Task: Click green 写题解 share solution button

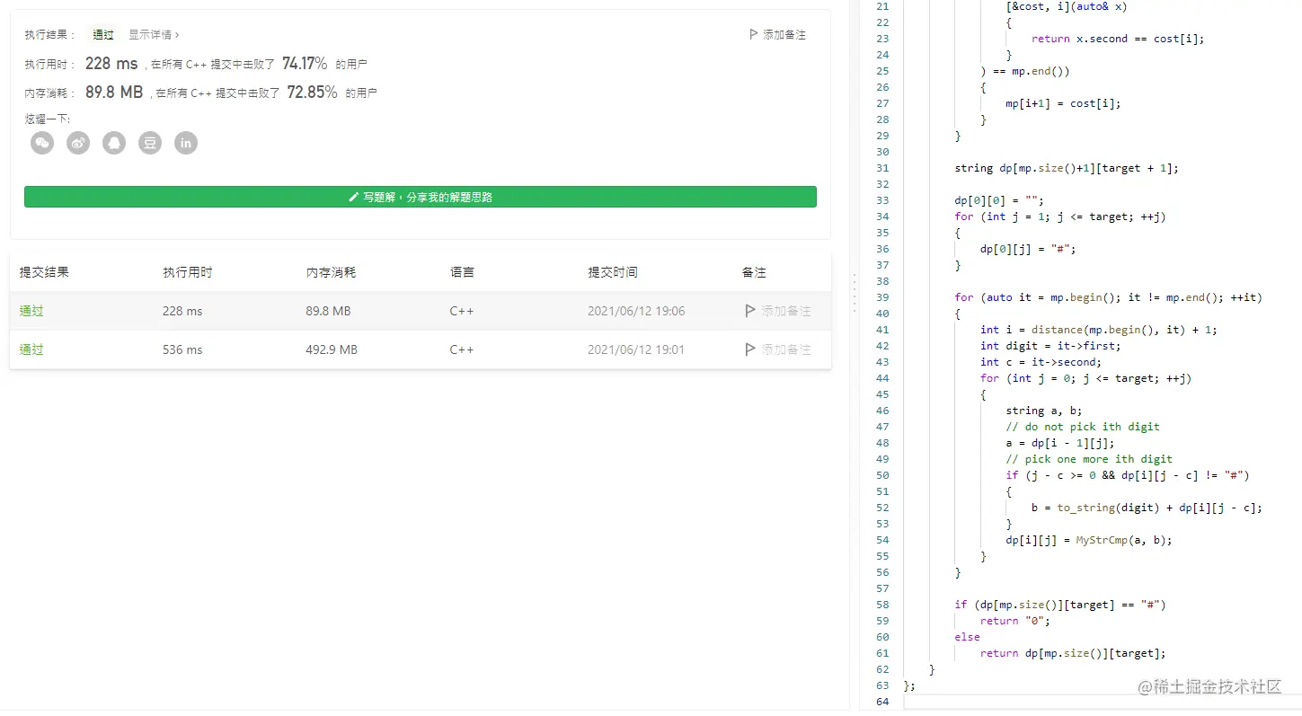Action: point(421,197)
